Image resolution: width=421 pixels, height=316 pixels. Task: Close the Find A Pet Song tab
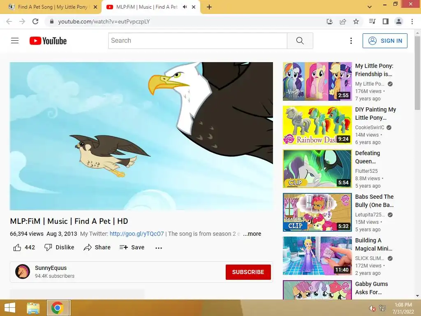point(95,7)
